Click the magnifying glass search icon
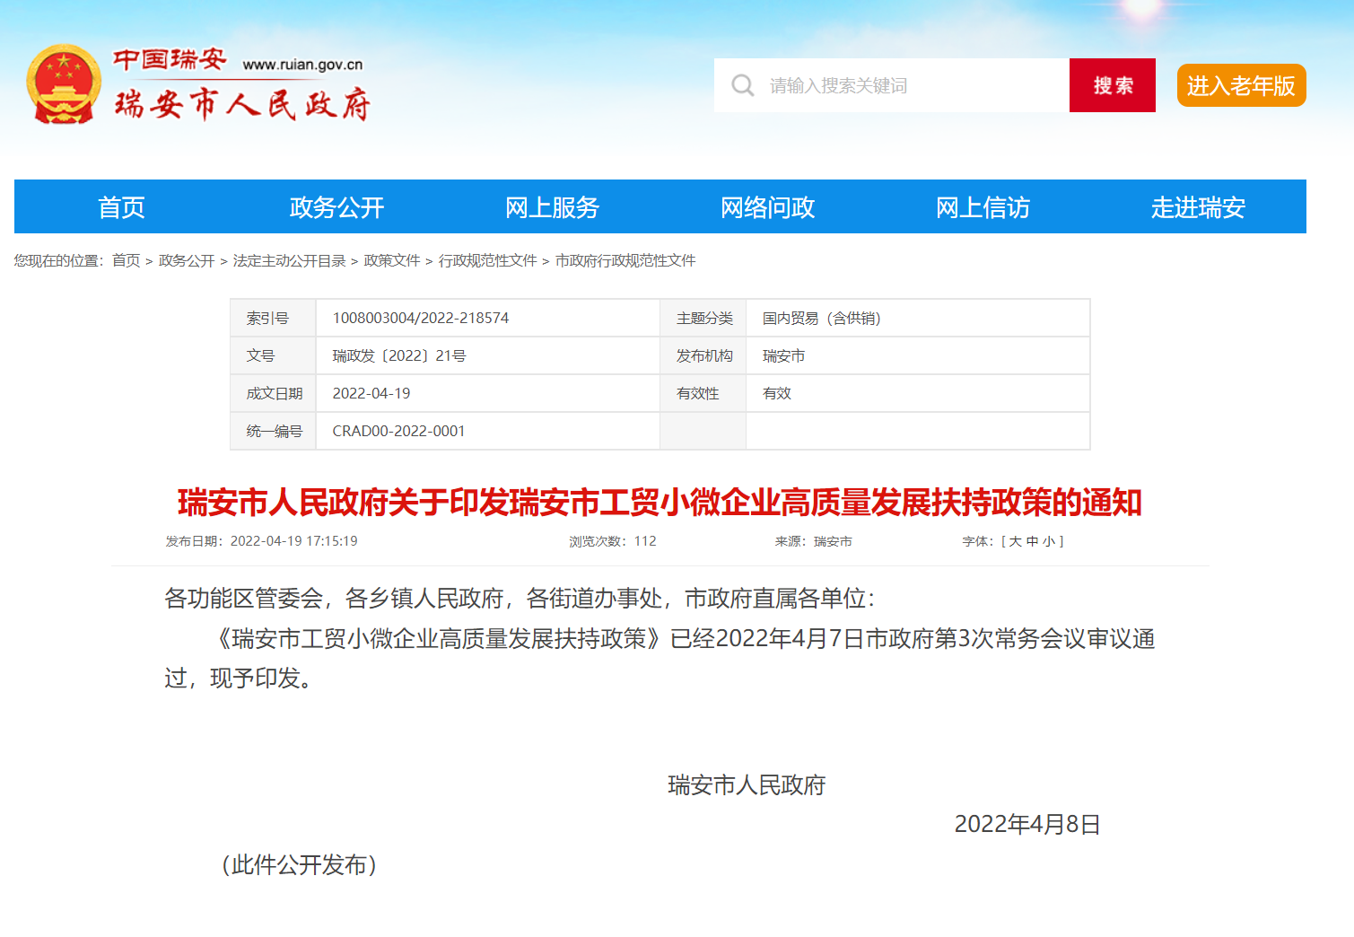The height and width of the screenshot is (937, 1354). [x=742, y=85]
